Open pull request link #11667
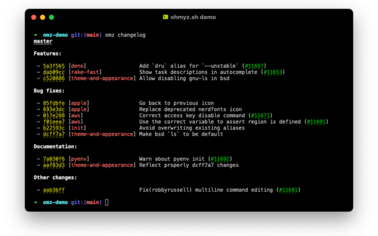The width and height of the screenshot is (378, 236). click(x=254, y=65)
